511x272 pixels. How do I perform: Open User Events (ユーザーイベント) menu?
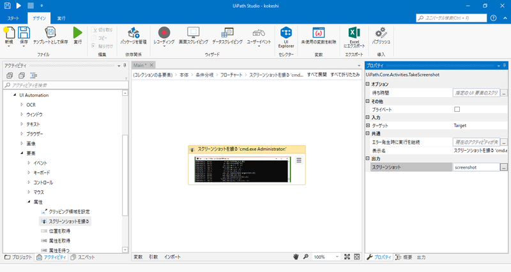click(x=259, y=33)
